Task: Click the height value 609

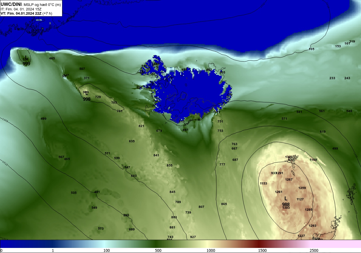Action: pos(132,229)
